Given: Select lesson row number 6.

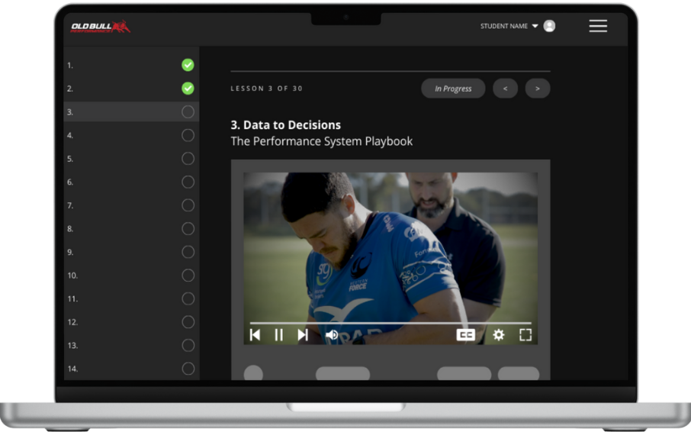Looking at the screenshot, I should click(x=131, y=182).
